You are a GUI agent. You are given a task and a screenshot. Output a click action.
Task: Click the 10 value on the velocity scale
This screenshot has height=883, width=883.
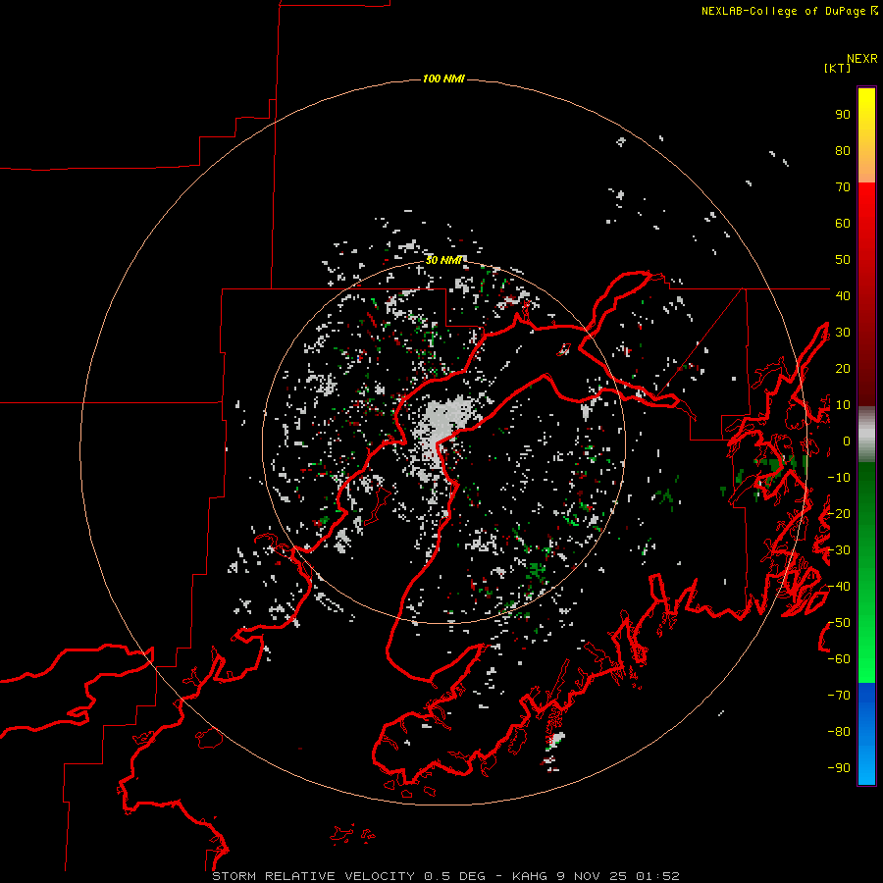843,405
